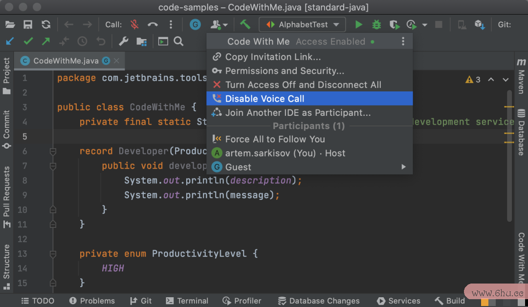Navigate forward with the right arrow
Screen dimensions: 528x307
pyautogui.click(x=87, y=24)
